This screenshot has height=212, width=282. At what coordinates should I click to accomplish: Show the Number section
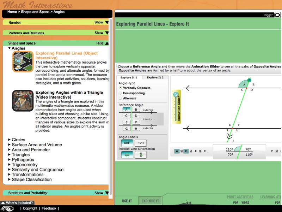click(102, 22)
